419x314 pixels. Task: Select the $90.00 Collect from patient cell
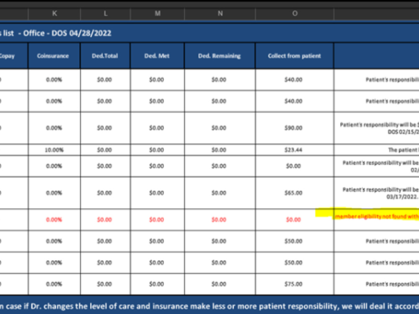point(295,128)
